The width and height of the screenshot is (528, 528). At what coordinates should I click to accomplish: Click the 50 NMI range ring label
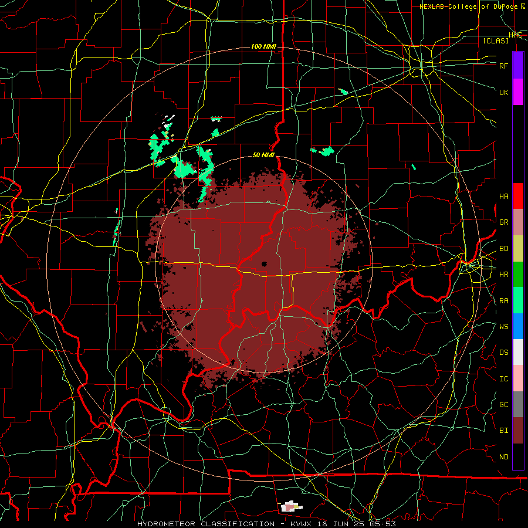coord(263,155)
